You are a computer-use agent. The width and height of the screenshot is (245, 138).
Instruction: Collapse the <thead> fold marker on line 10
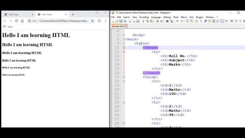point(124,48)
